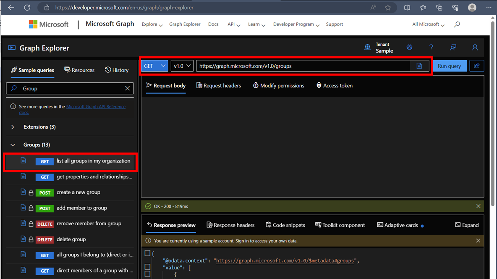497x279 pixels.
Task: Open the Support nav link
Action: [335, 24]
